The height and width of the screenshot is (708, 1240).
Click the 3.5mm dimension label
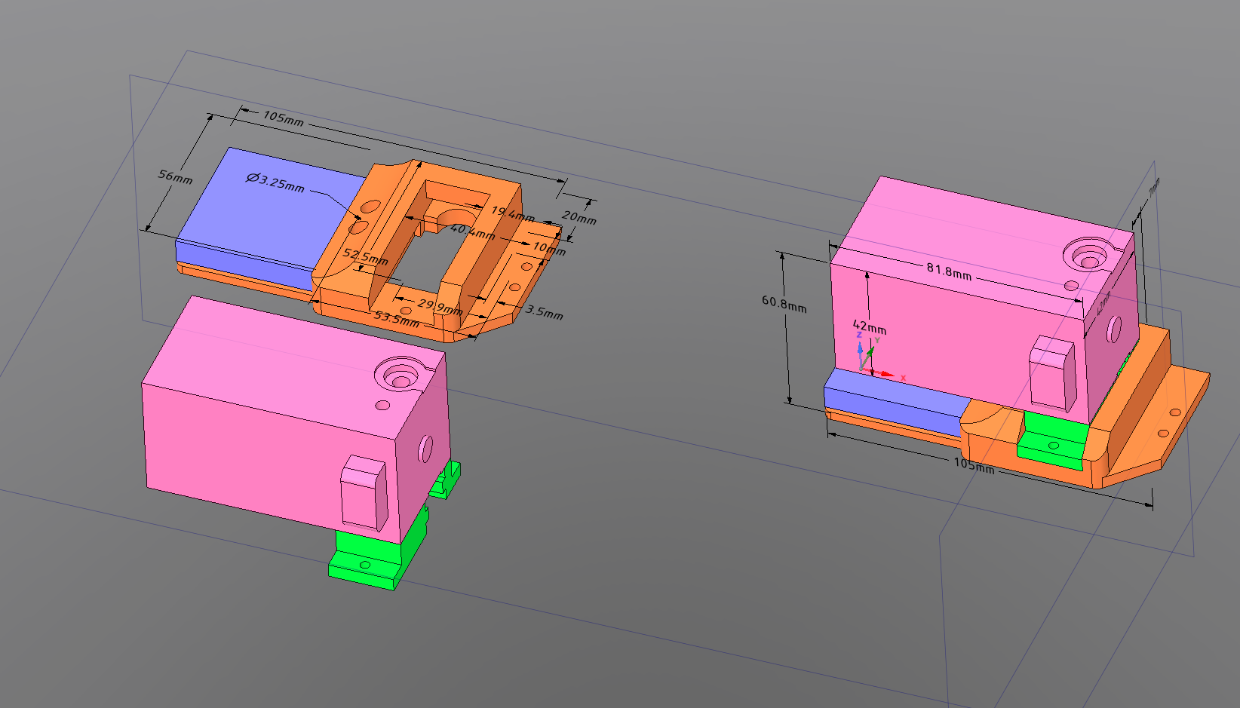coord(545,311)
